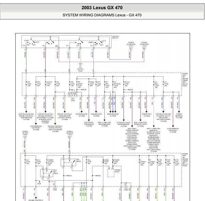Select the SRS FUSE 10A label
The width and height of the screenshot is (205, 201).
point(39,84)
